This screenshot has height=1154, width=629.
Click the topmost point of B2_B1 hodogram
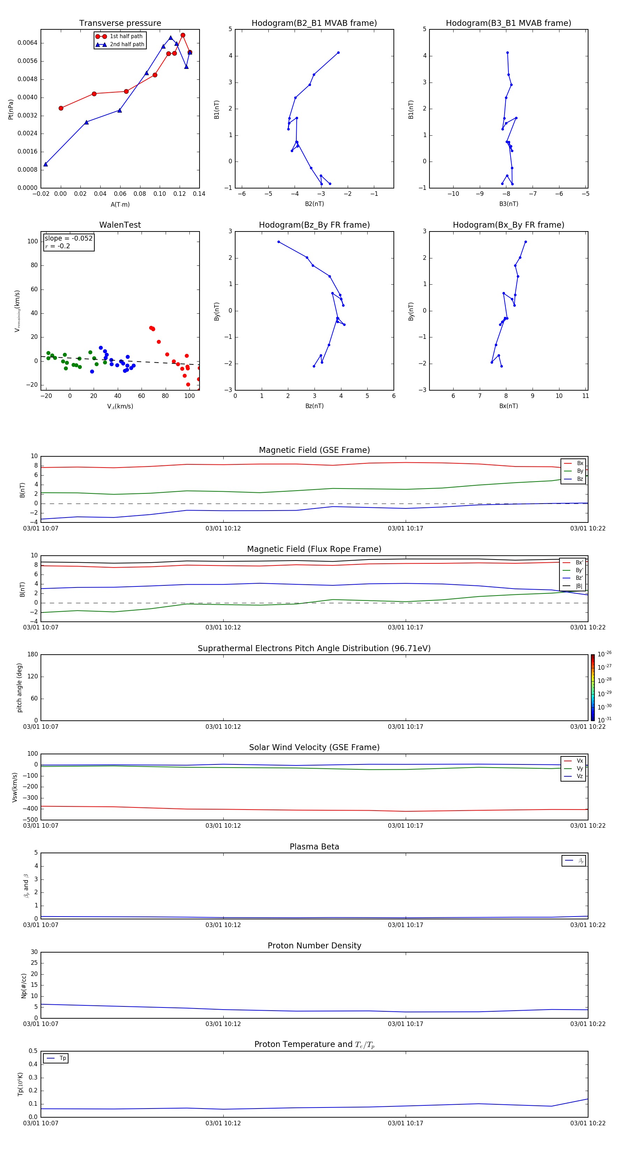click(338, 52)
